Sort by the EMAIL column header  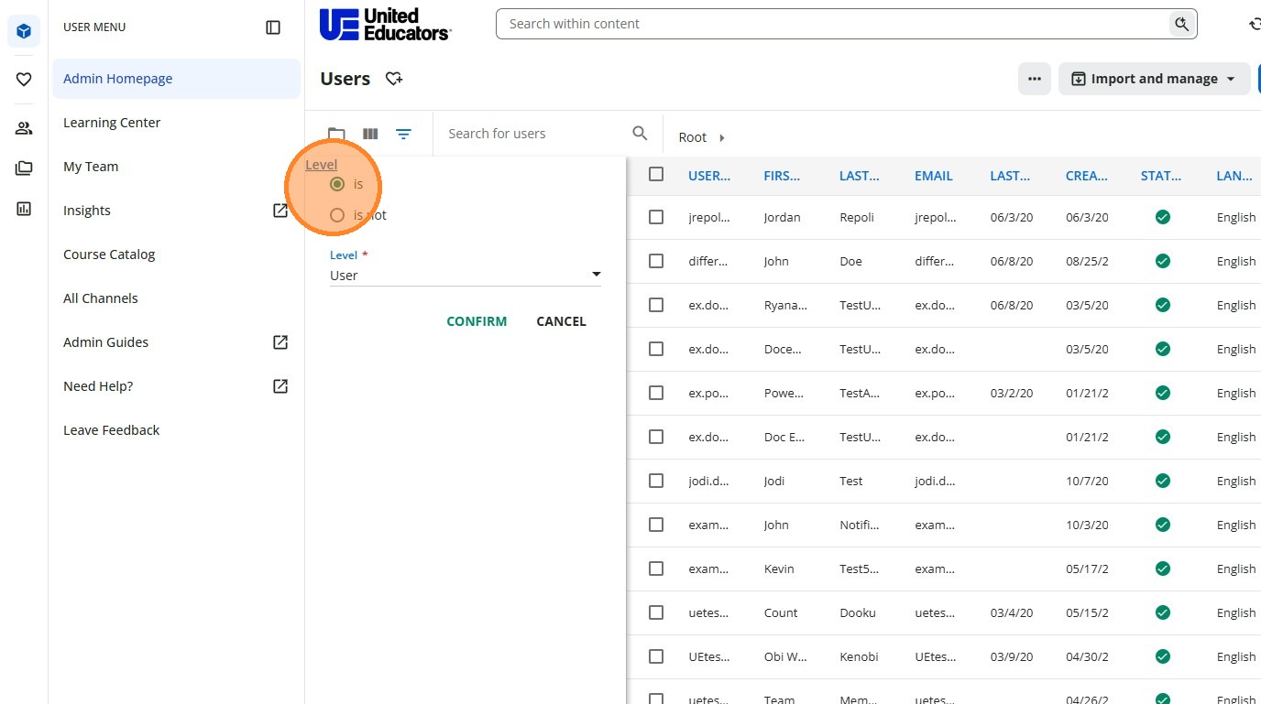coord(934,176)
